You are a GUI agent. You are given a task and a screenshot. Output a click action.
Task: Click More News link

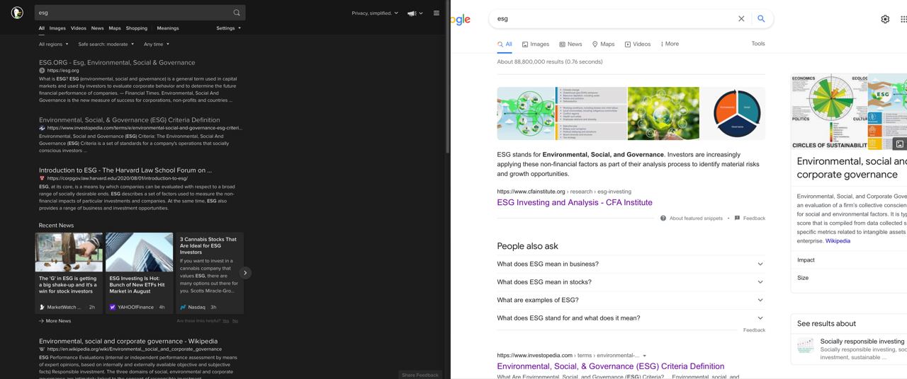55,321
